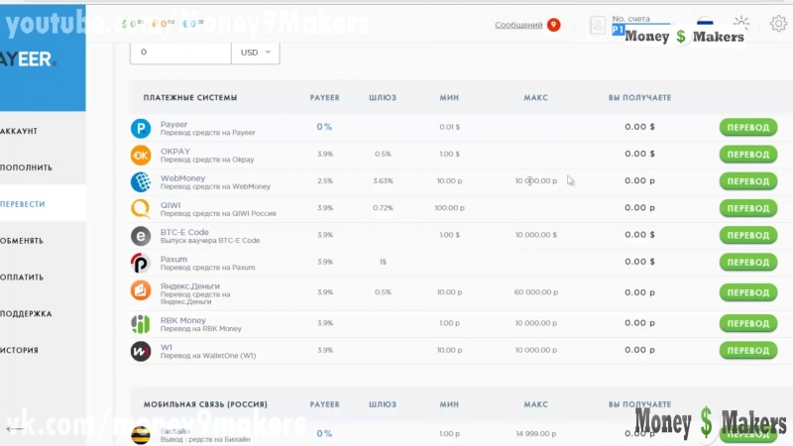Click the МОБИЛЬНАЯ СВЯЗЬ (РОССИЯ) header
793x446 pixels.
pyautogui.click(x=205, y=404)
